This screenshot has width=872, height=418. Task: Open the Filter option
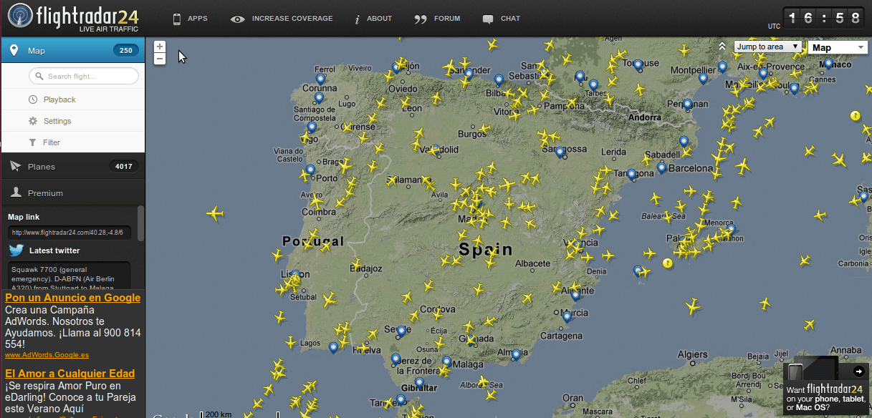(52, 142)
